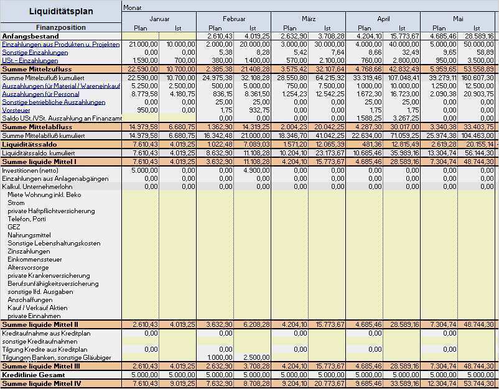Open Auszahlungen für Material / Wareneinkauf link
The image size is (499, 389).
pos(61,86)
